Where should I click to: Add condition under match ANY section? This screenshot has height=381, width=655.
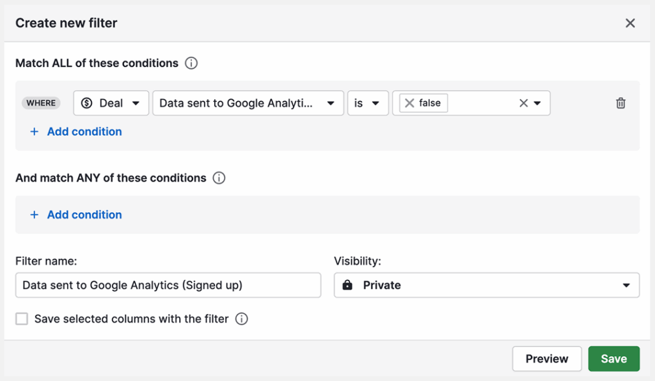tap(84, 215)
